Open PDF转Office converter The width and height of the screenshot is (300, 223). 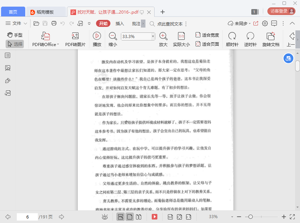point(46,39)
